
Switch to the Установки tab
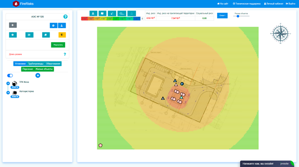20,64
